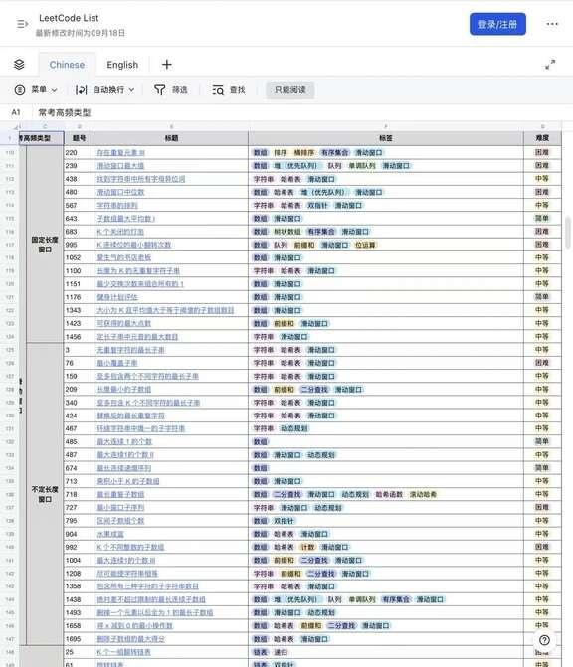Click the three-dot more options icon
The height and width of the screenshot is (667, 573).
coord(552,24)
